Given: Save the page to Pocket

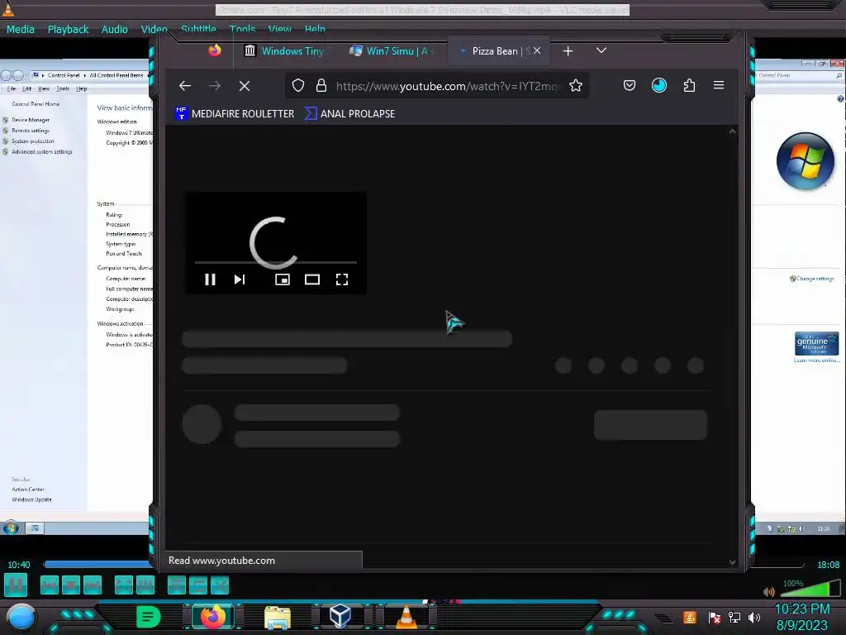Looking at the screenshot, I should point(629,85).
